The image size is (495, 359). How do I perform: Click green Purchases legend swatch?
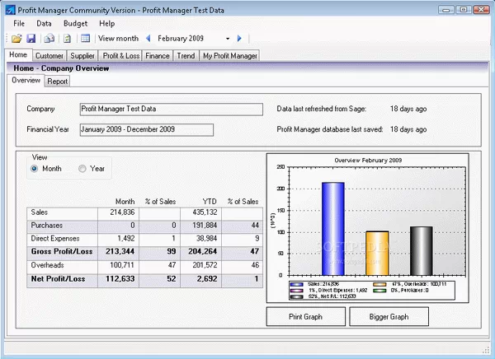pos(379,291)
